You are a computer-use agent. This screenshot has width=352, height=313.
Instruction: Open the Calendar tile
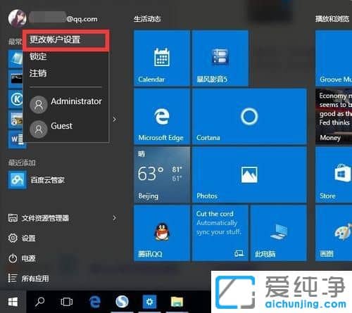(162, 58)
